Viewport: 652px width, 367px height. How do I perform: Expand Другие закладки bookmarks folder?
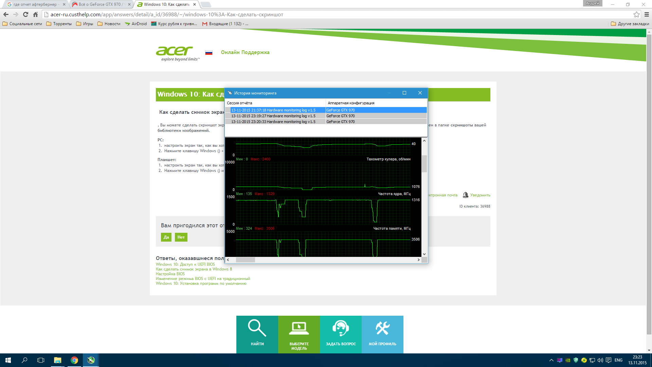point(630,24)
